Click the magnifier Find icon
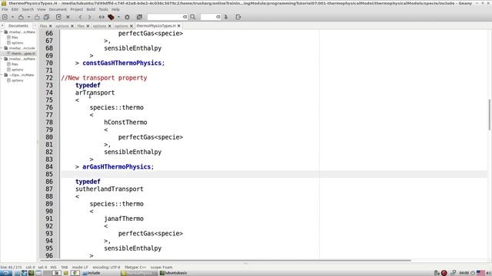The width and height of the screenshot is (492, 276). coord(193,17)
